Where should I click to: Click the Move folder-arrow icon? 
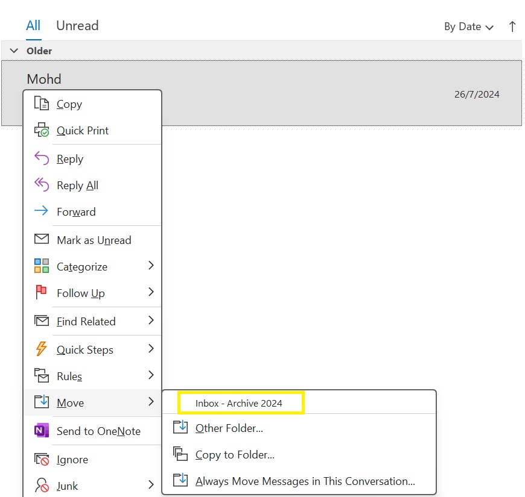pyautogui.click(x=42, y=402)
